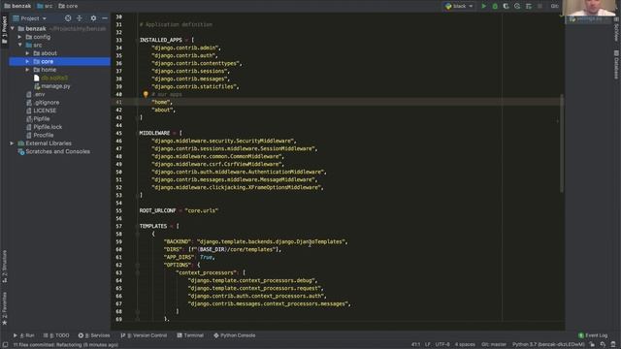The height and width of the screenshot is (349, 621).
Task: Click the quick-fix lightbulb on line 40
Action: 146,94
